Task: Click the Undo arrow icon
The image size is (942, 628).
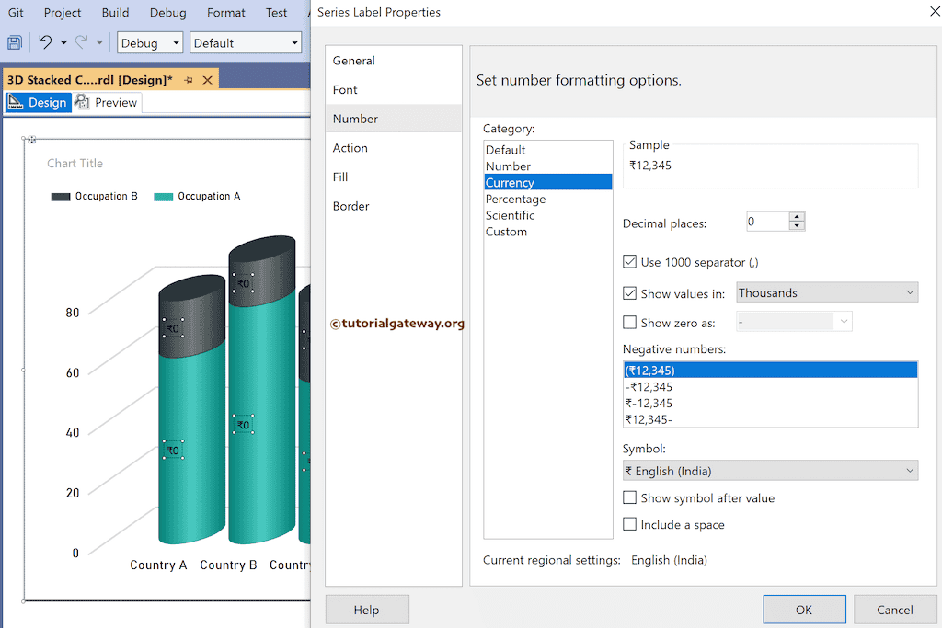Action: tap(45, 42)
